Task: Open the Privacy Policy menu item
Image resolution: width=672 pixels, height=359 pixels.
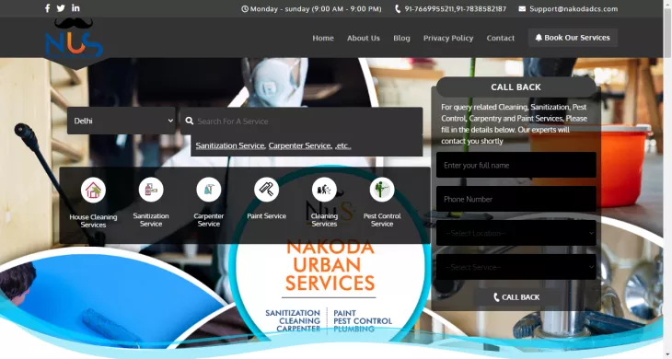Action: tap(448, 38)
